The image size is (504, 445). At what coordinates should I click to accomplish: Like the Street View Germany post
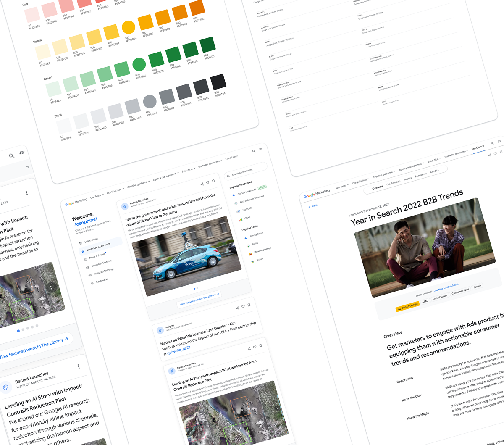pos(208,183)
